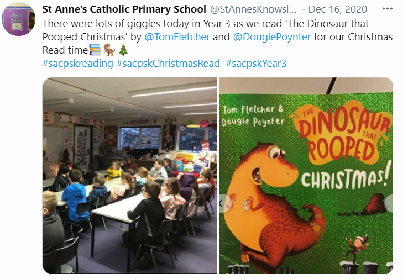Screen dimensions: 408x279
Task: Go to previous image with left arrow
Action: click(222, 203)
